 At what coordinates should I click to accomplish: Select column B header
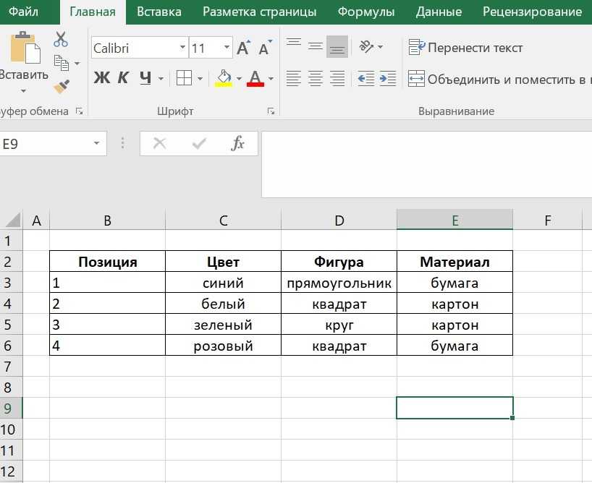click(x=108, y=220)
